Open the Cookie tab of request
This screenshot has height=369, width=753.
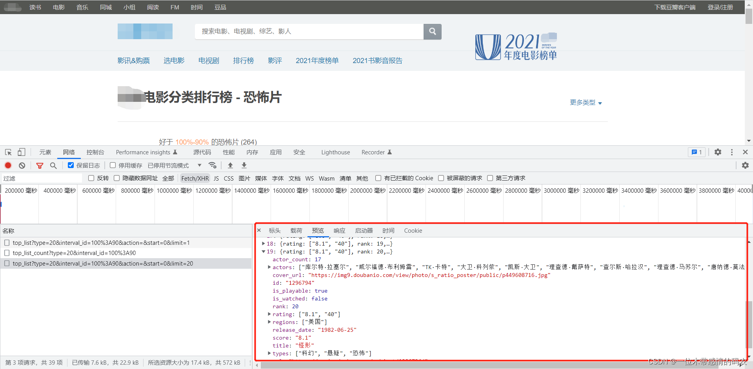[x=413, y=231]
